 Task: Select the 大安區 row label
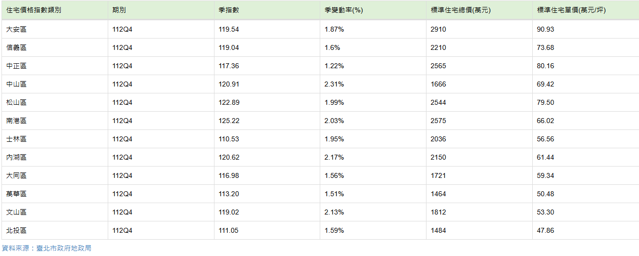(16, 29)
